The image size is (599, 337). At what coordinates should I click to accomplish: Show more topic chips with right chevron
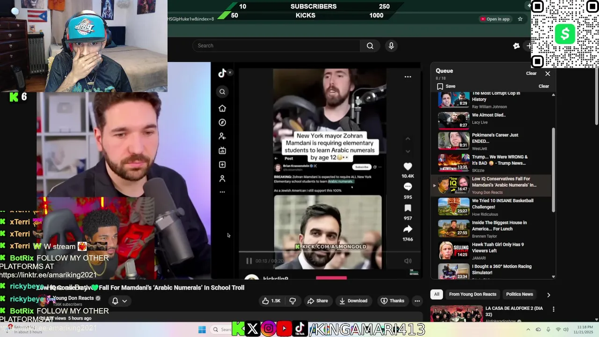click(x=548, y=295)
